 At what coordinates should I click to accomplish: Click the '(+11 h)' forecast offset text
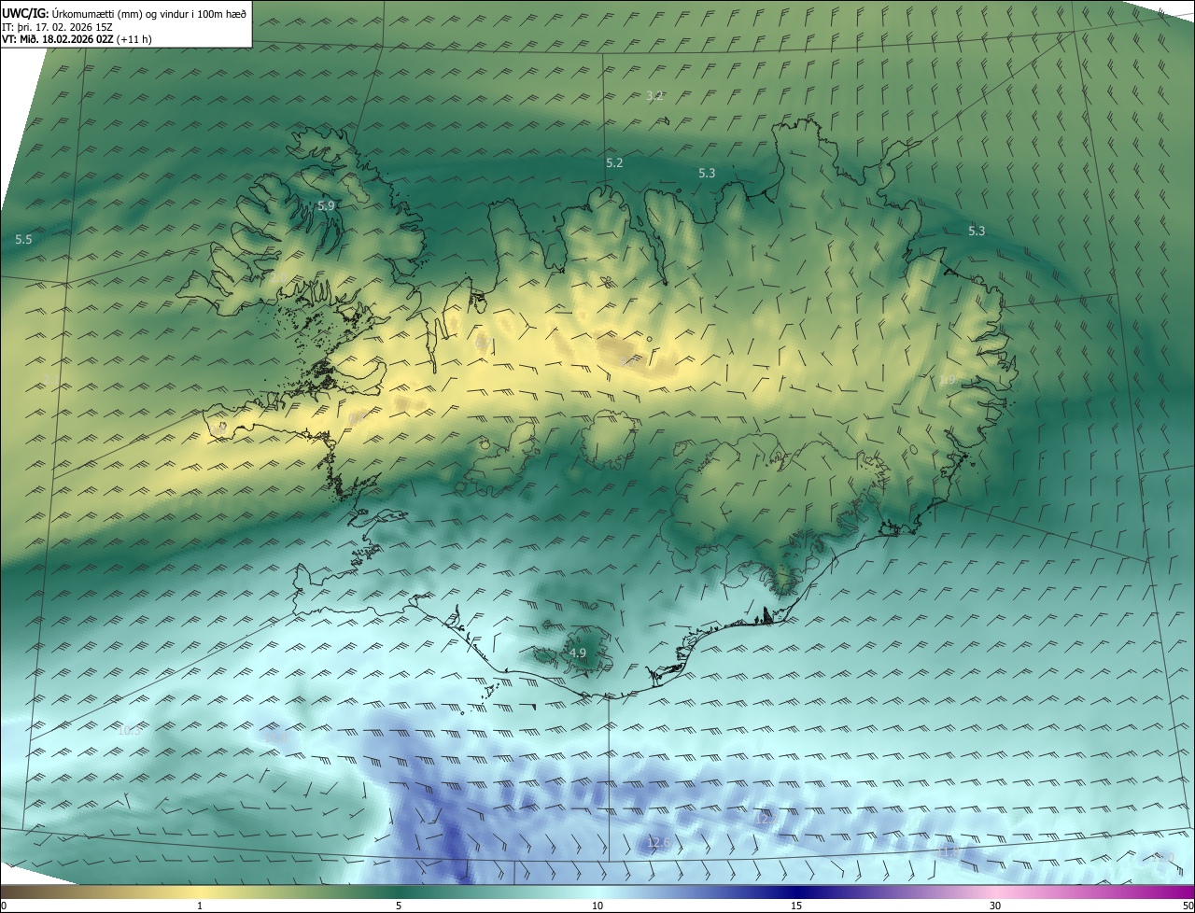[134, 39]
